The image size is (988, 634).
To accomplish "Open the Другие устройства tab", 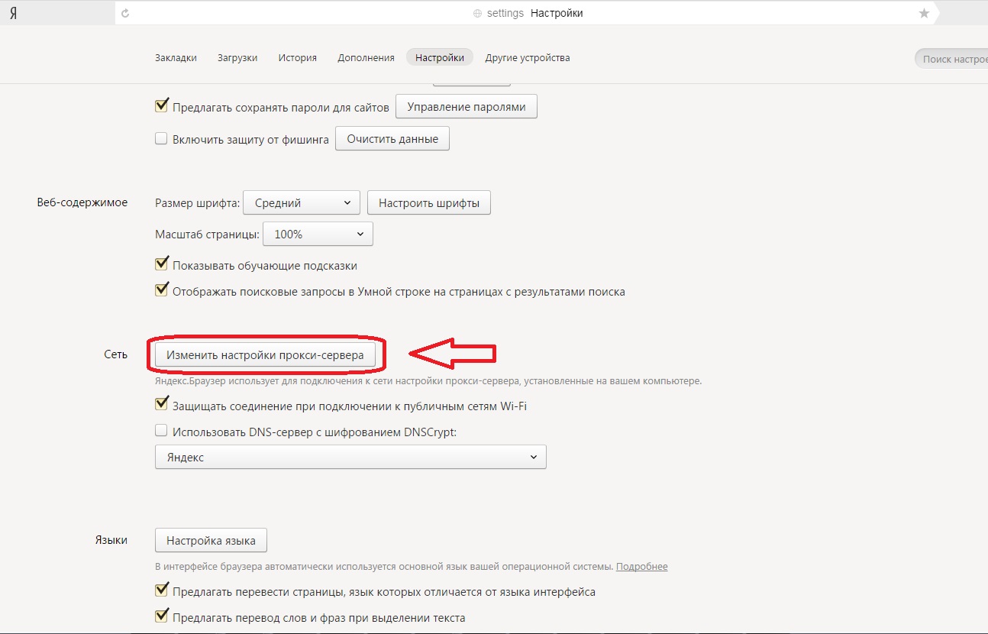I will (528, 57).
